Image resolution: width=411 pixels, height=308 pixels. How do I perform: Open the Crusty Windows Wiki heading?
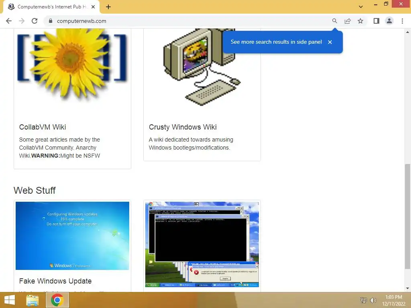183,127
